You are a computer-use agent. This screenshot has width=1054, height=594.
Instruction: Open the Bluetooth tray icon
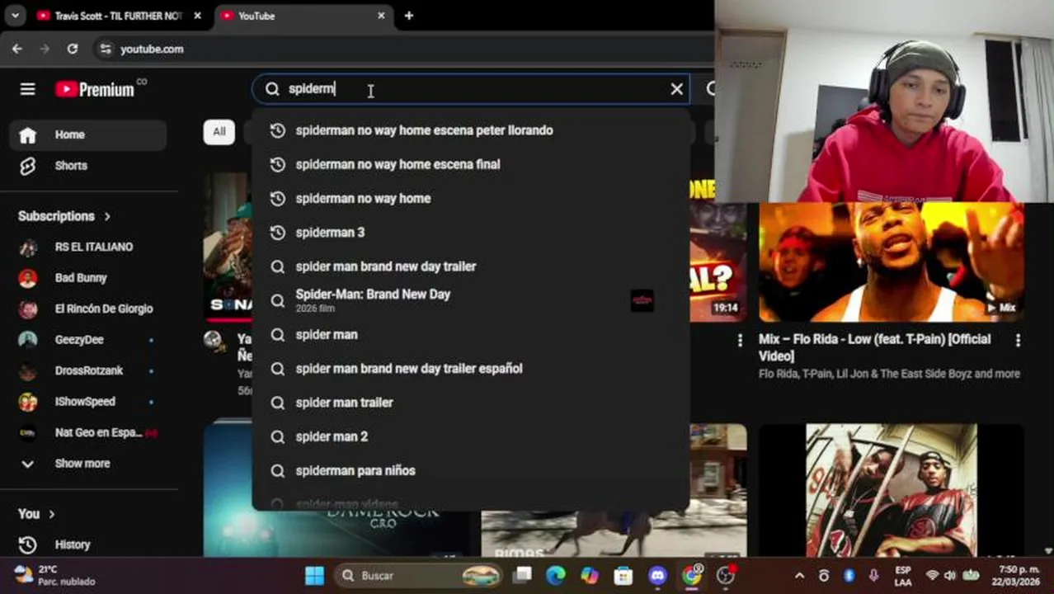click(849, 575)
